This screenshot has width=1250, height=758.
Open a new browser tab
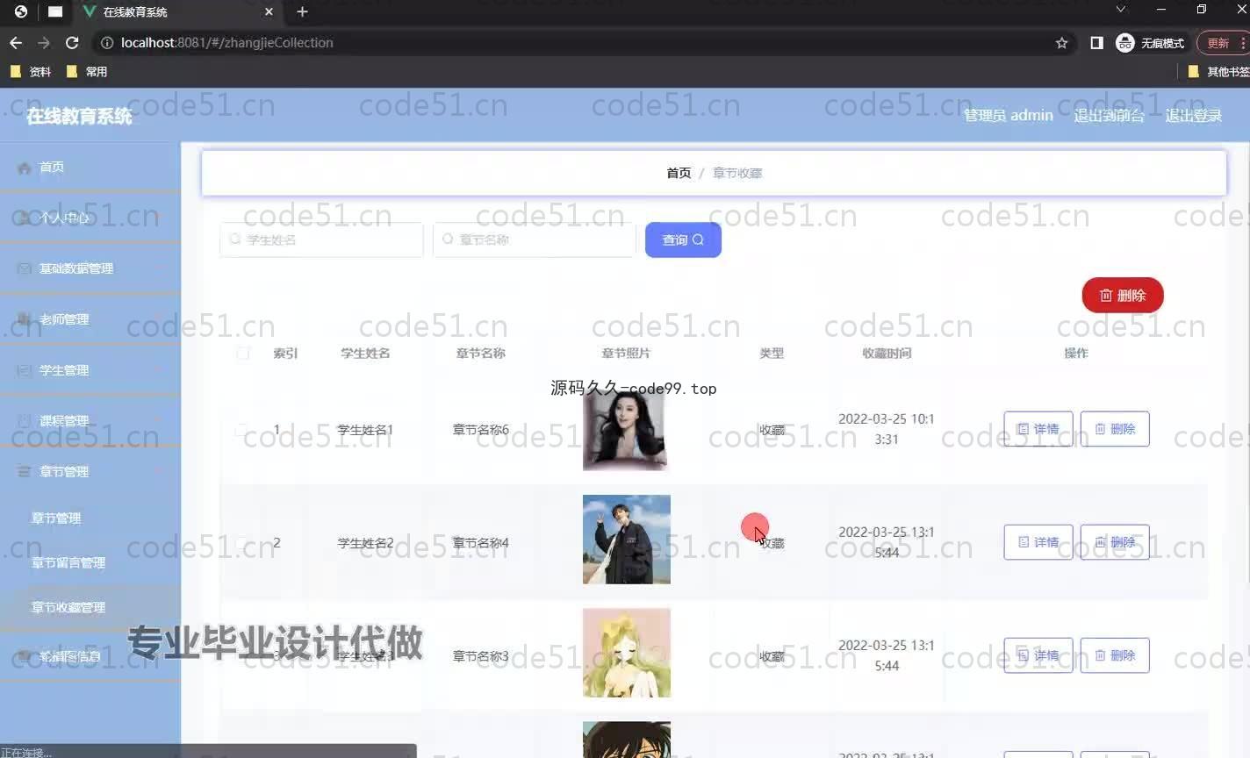[302, 11]
